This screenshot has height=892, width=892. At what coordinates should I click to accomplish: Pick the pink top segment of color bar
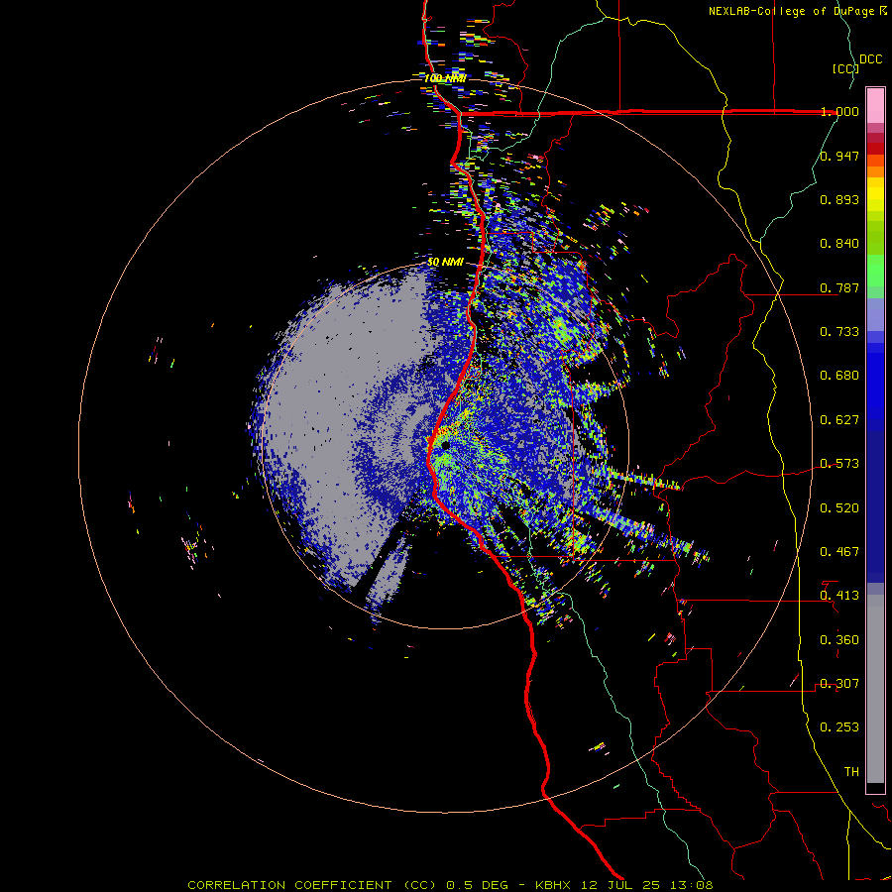coord(875,105)
